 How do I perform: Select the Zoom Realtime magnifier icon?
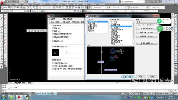(57, 7)
